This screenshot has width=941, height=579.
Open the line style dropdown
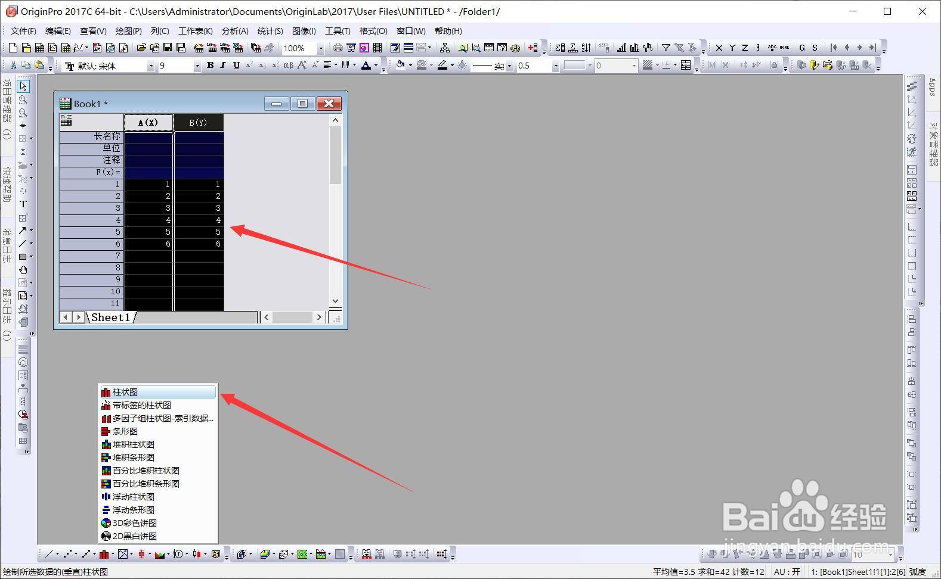point(509,66)
